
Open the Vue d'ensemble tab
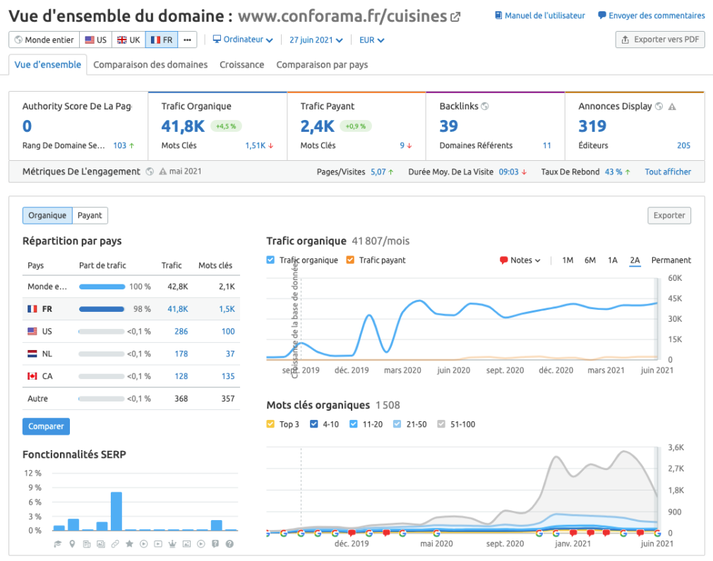[x=48, y=64]
